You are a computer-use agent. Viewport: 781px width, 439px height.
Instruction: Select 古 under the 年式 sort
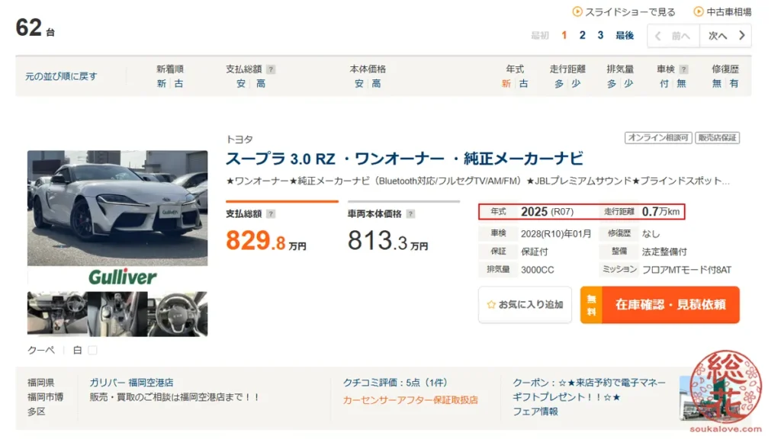[x=522, y=82]
